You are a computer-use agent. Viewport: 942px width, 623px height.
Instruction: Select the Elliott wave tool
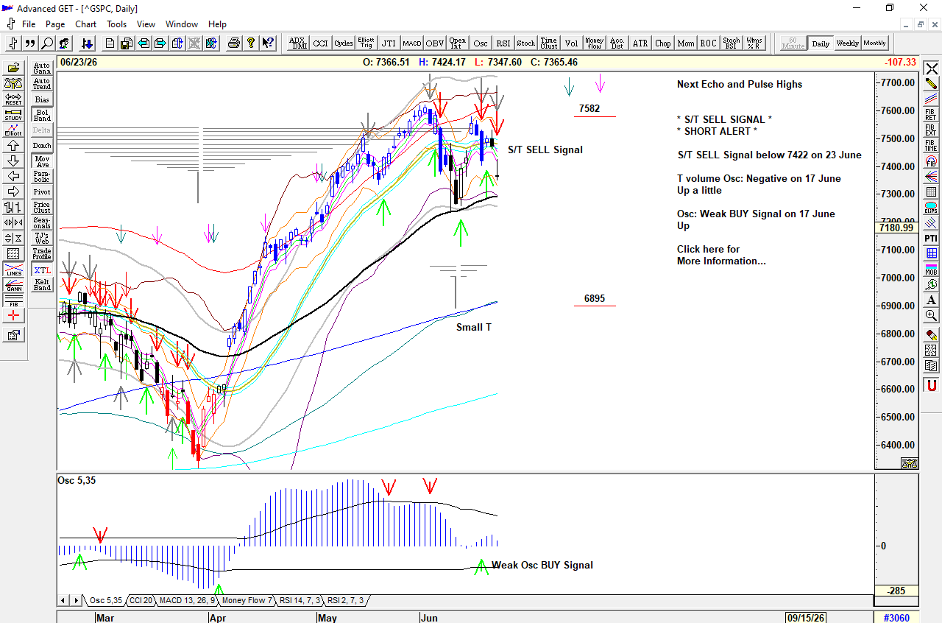(13, 131)
